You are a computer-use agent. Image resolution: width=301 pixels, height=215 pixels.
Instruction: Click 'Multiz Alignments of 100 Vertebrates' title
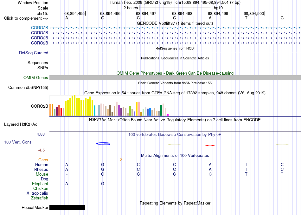click(x=175, y=156)
